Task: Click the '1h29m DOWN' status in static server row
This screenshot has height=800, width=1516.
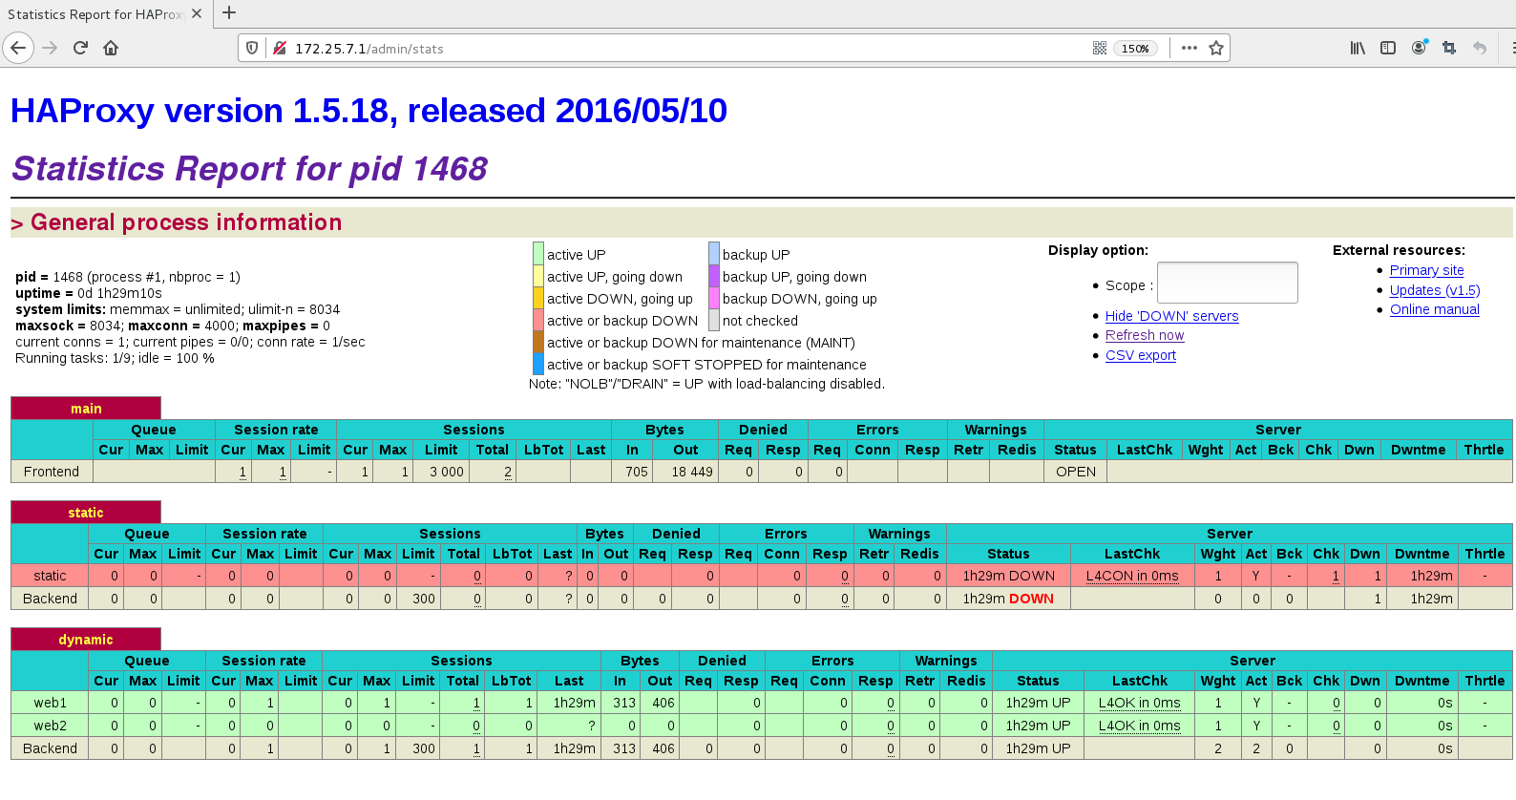Action: tap(1009, 576)
